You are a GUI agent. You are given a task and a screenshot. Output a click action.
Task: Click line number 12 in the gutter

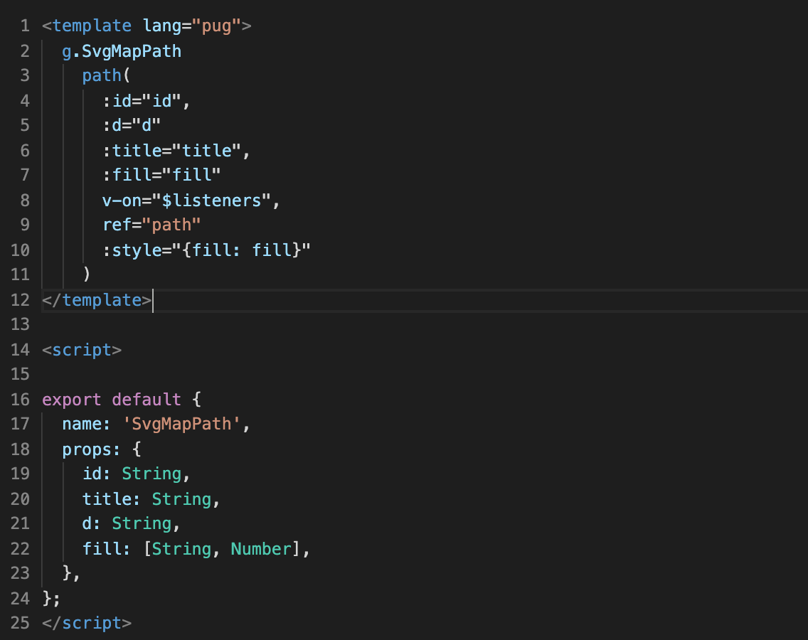point(21,300)
